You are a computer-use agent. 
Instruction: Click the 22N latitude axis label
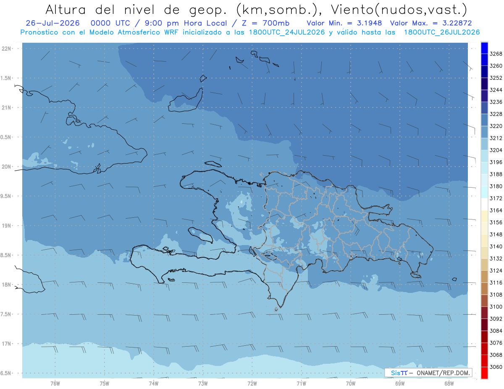point(6,48)
